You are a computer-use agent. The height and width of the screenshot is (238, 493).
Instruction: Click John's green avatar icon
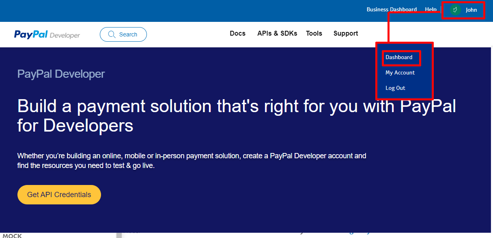pos(455,10)
